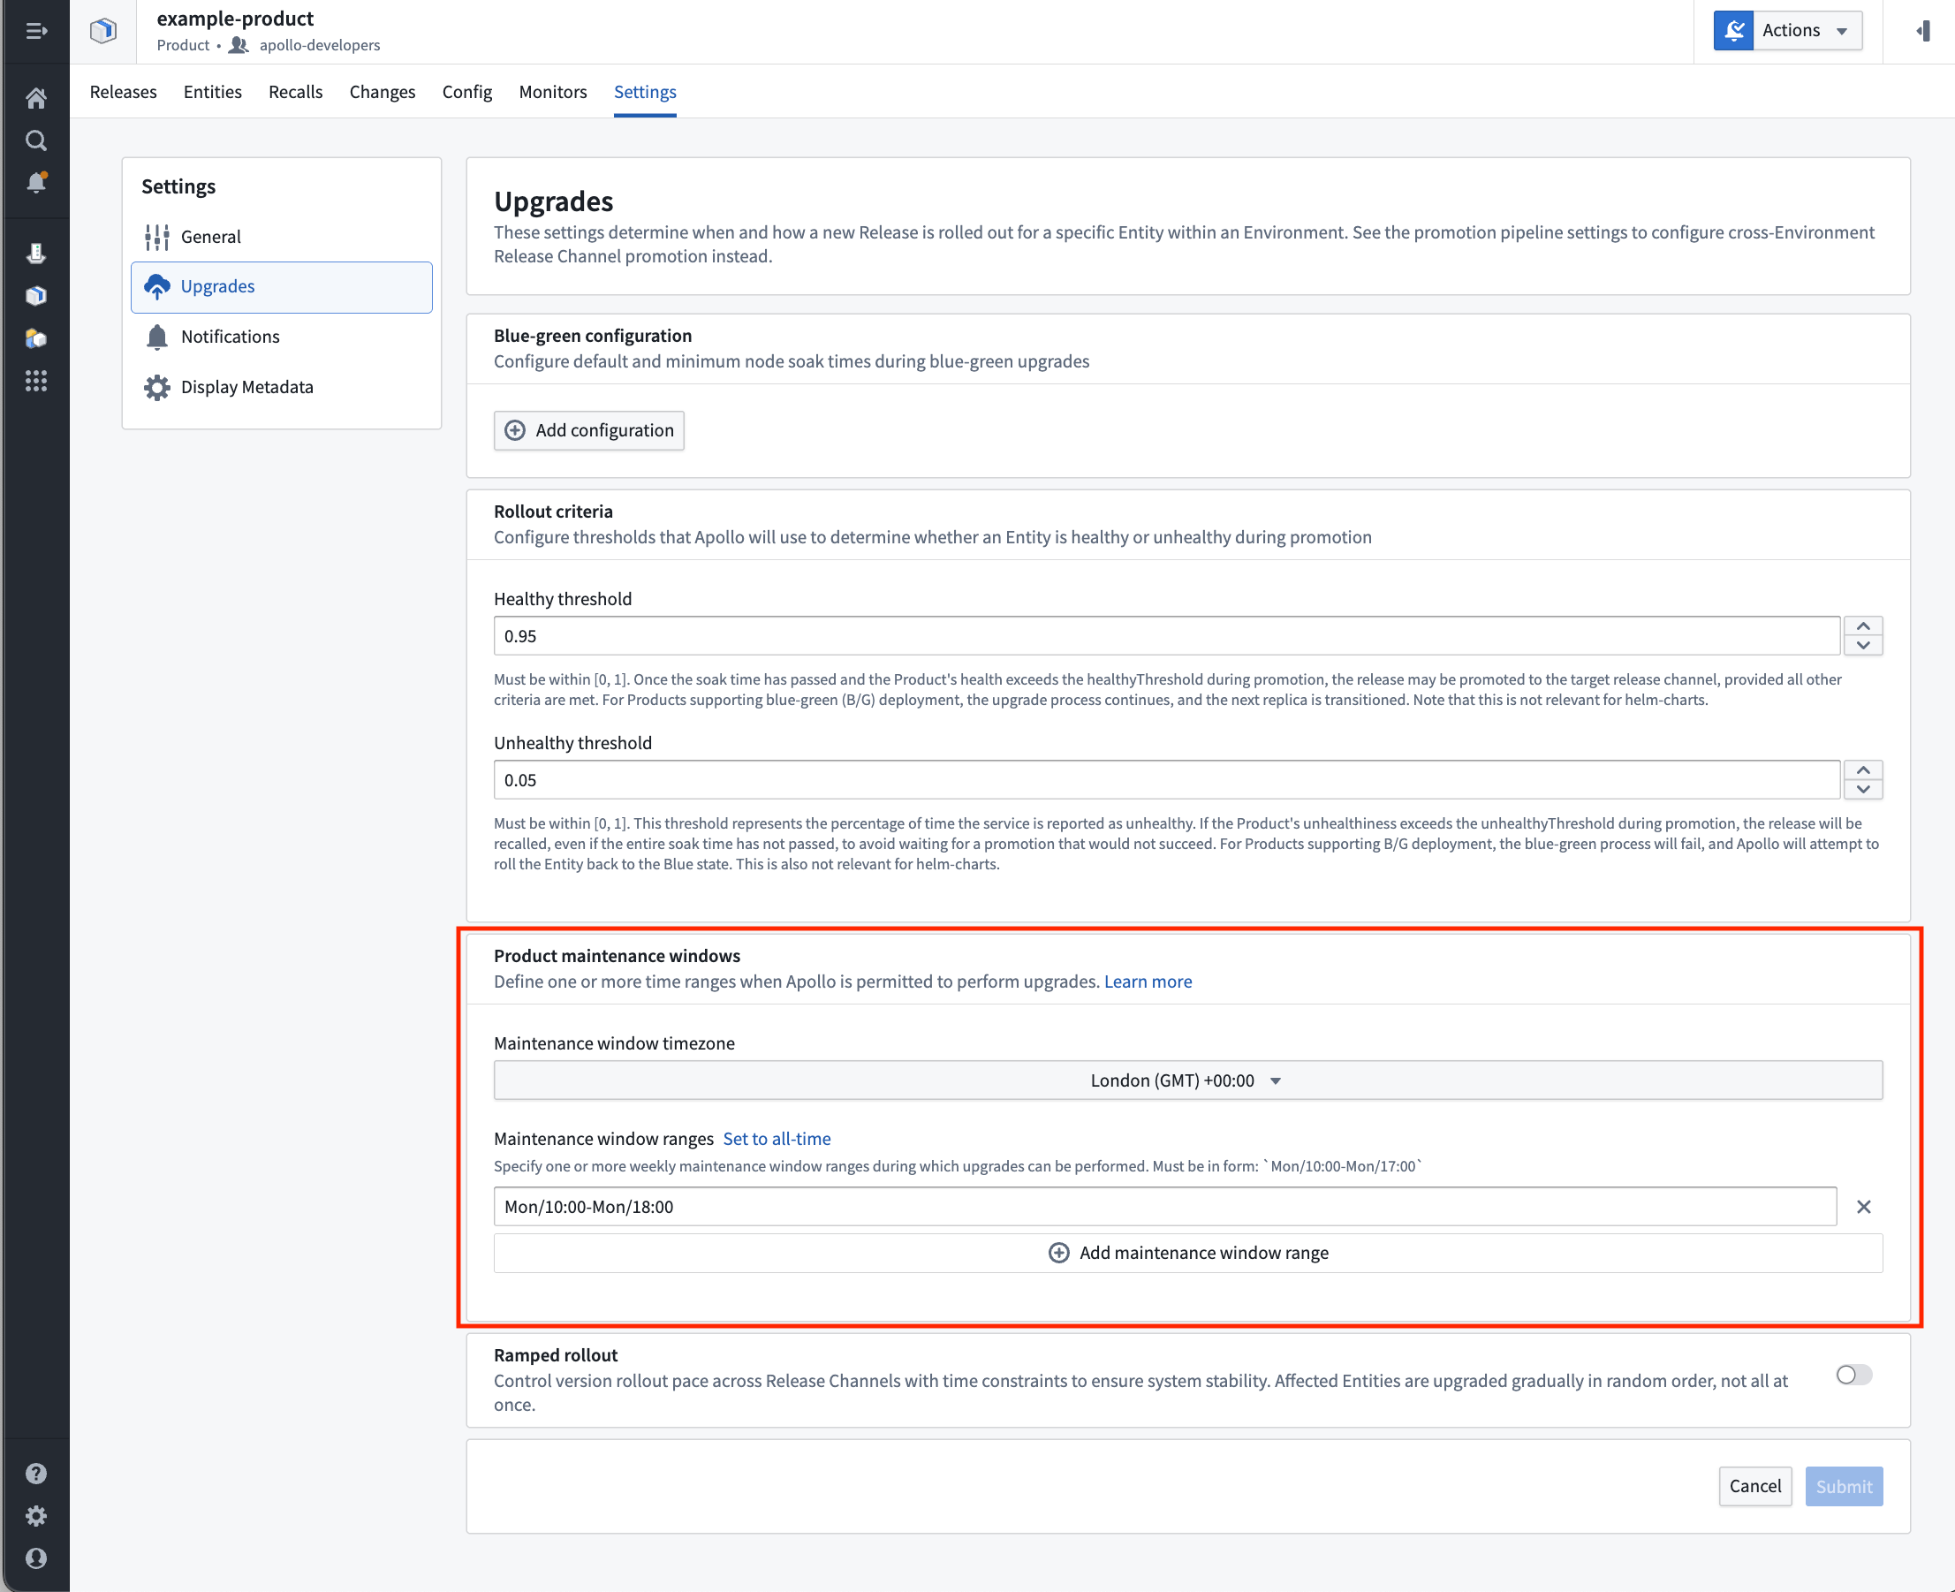This screenshot has height=1592, width=1955.
Task: Open the Search icon in sidebar
Action: [35, 140]
